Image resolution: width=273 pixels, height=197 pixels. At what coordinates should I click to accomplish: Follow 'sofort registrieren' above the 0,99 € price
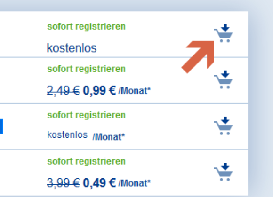86,69
